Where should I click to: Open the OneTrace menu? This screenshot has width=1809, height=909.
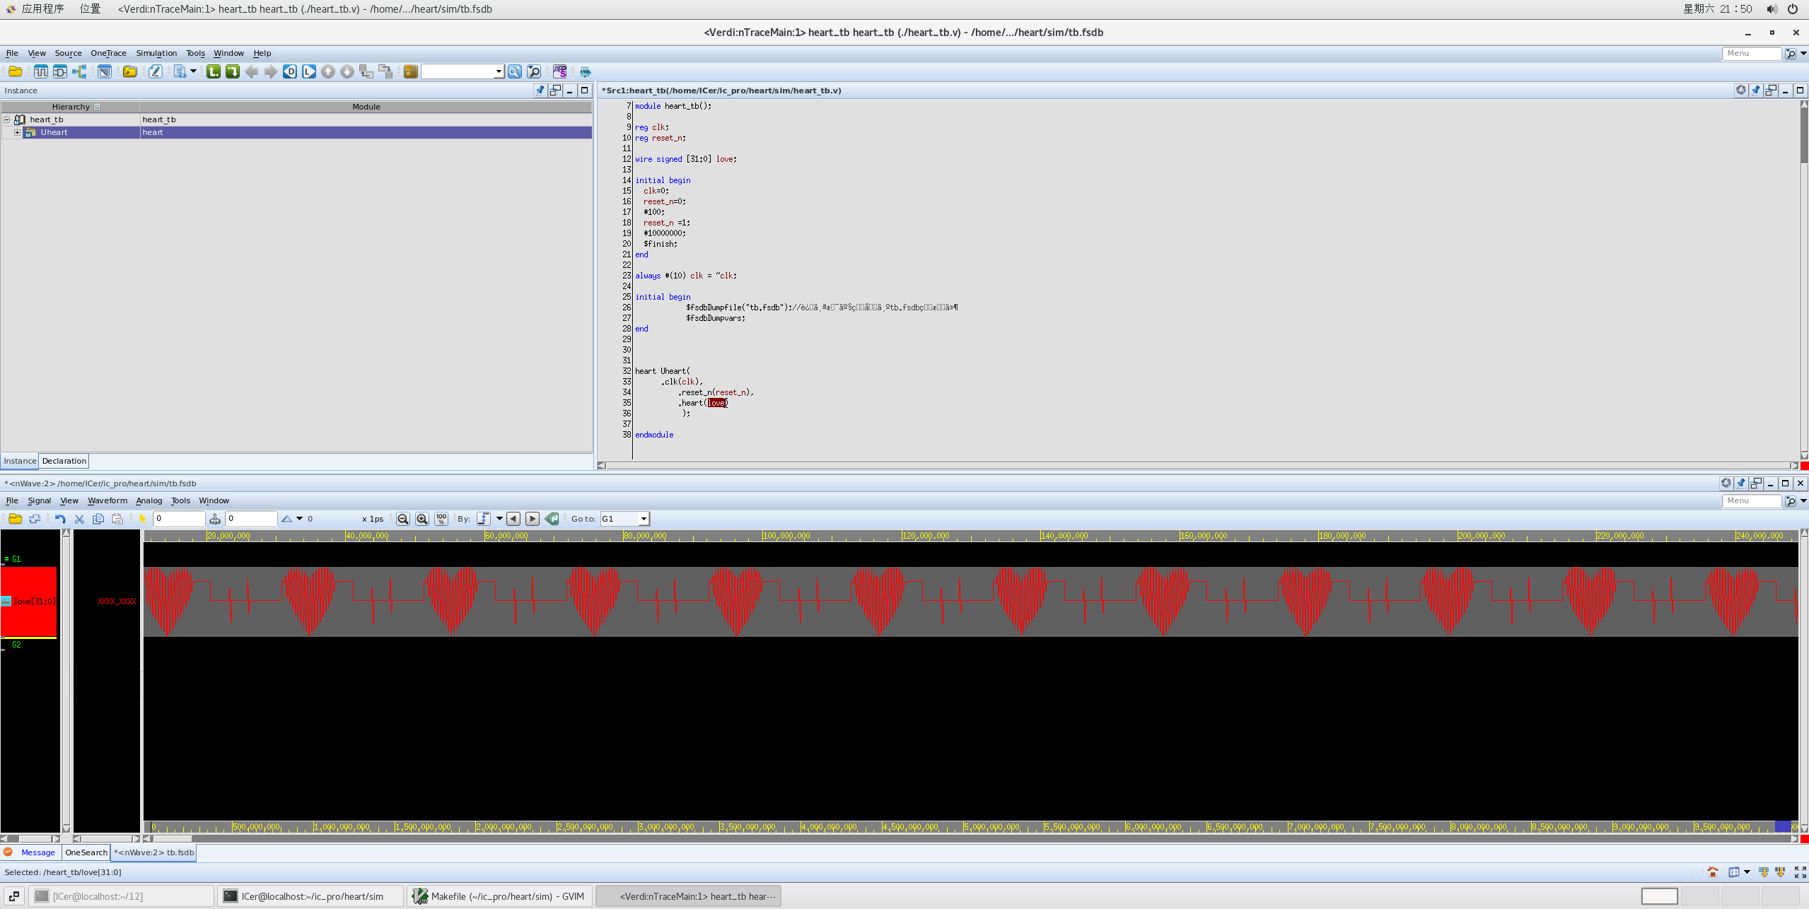(108, 53)
